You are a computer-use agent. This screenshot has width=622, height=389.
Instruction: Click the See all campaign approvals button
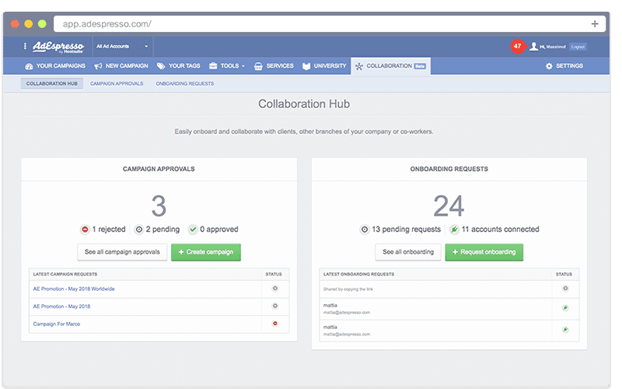click(122, 252)
